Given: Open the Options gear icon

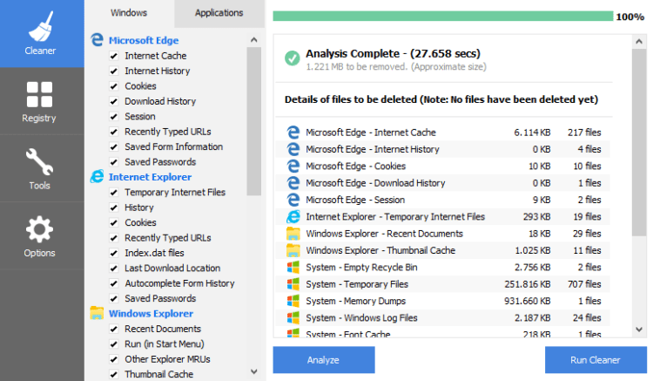Looking at the screenshot, I should click(x=39, y=229).
